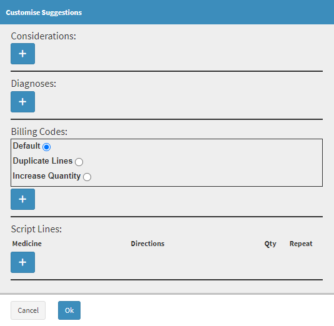Add a new consideration with the plus icon
Image resolution: width=334 pixels, height=326 pixels.
(x=23, y=54)
